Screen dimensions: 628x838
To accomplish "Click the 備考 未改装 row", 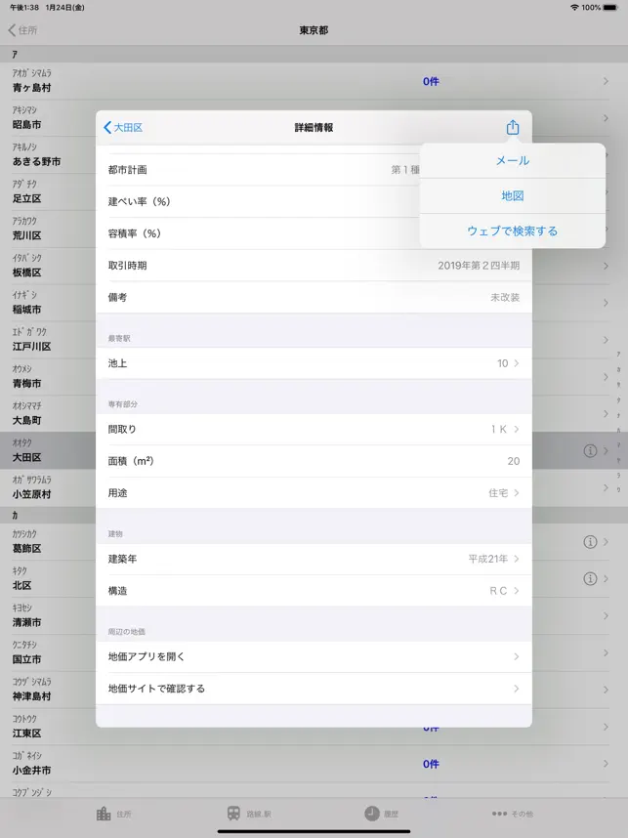I will [314, 297].
